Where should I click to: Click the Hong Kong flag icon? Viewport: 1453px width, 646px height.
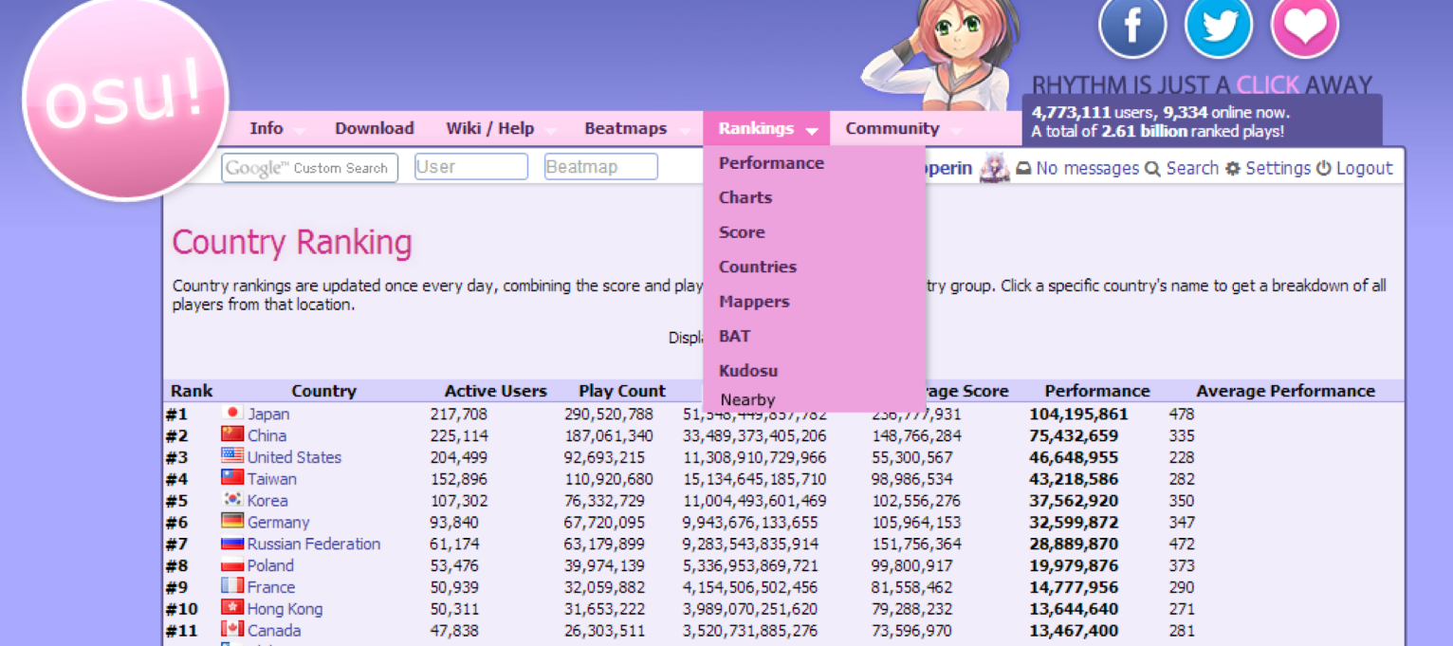(x=232, y=608)
